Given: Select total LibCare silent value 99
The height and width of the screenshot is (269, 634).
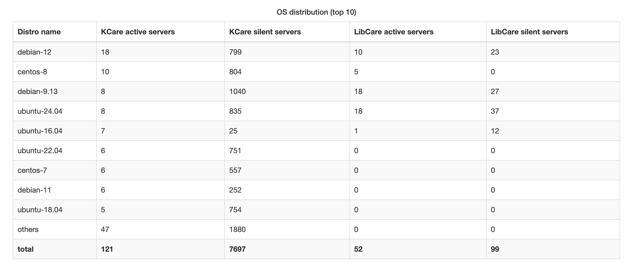Looking at the screenshot, I should coord(495,249).
